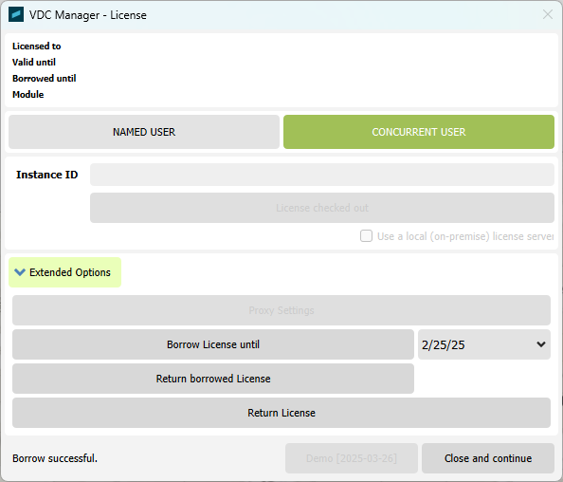Viewport: 563px width, 482px height.
Task: Click the Return License button
Action: tap(281, 413)
